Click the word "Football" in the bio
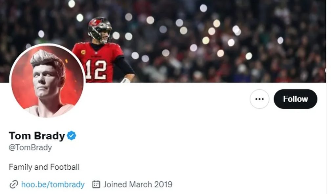The width and height of the screenshot is (331, 194). tap(65, 167)
